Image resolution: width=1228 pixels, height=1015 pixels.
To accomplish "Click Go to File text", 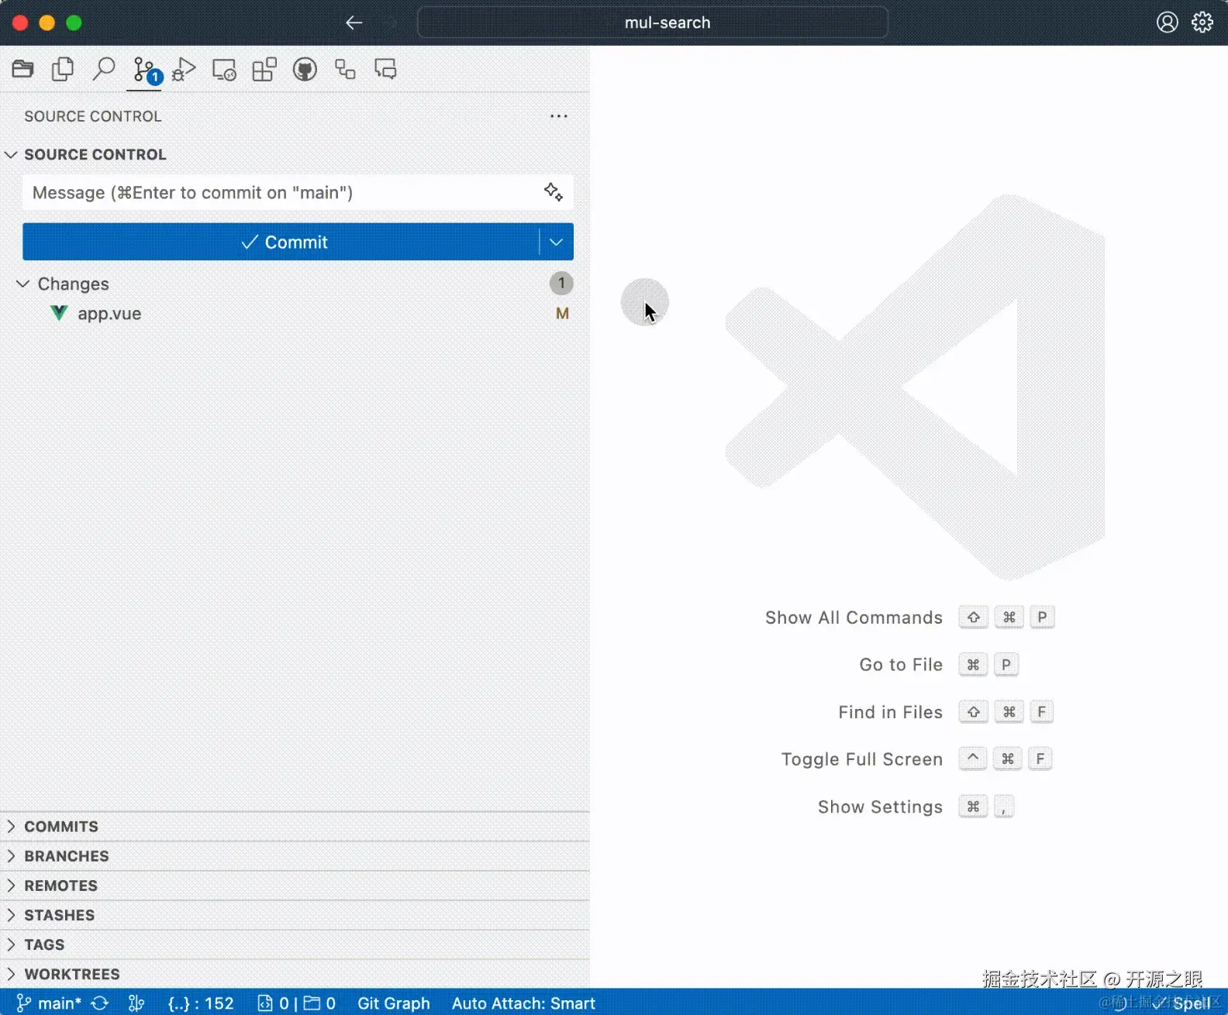I will tap(901, 665).
